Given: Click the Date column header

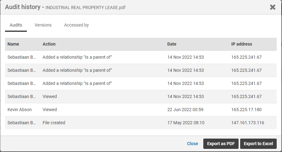Looking at the screenshot, I should point(172,44).
